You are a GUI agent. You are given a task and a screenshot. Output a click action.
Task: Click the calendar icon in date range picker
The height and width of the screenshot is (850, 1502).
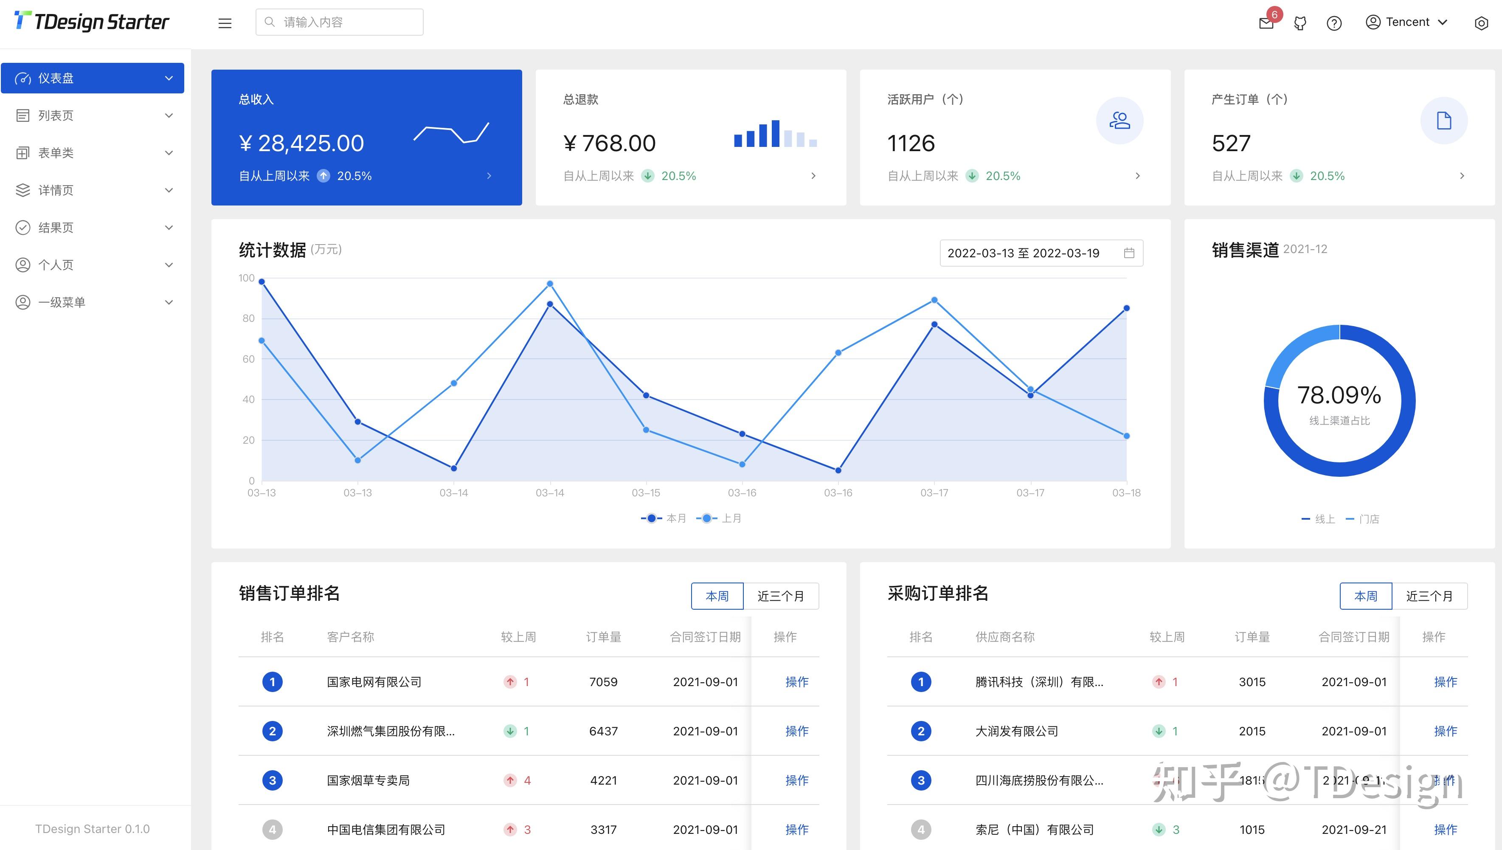click(1129, 253)
